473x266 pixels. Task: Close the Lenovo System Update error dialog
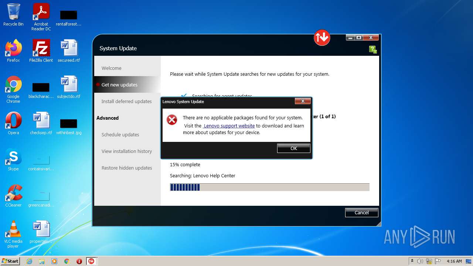[x=303, y=101]
